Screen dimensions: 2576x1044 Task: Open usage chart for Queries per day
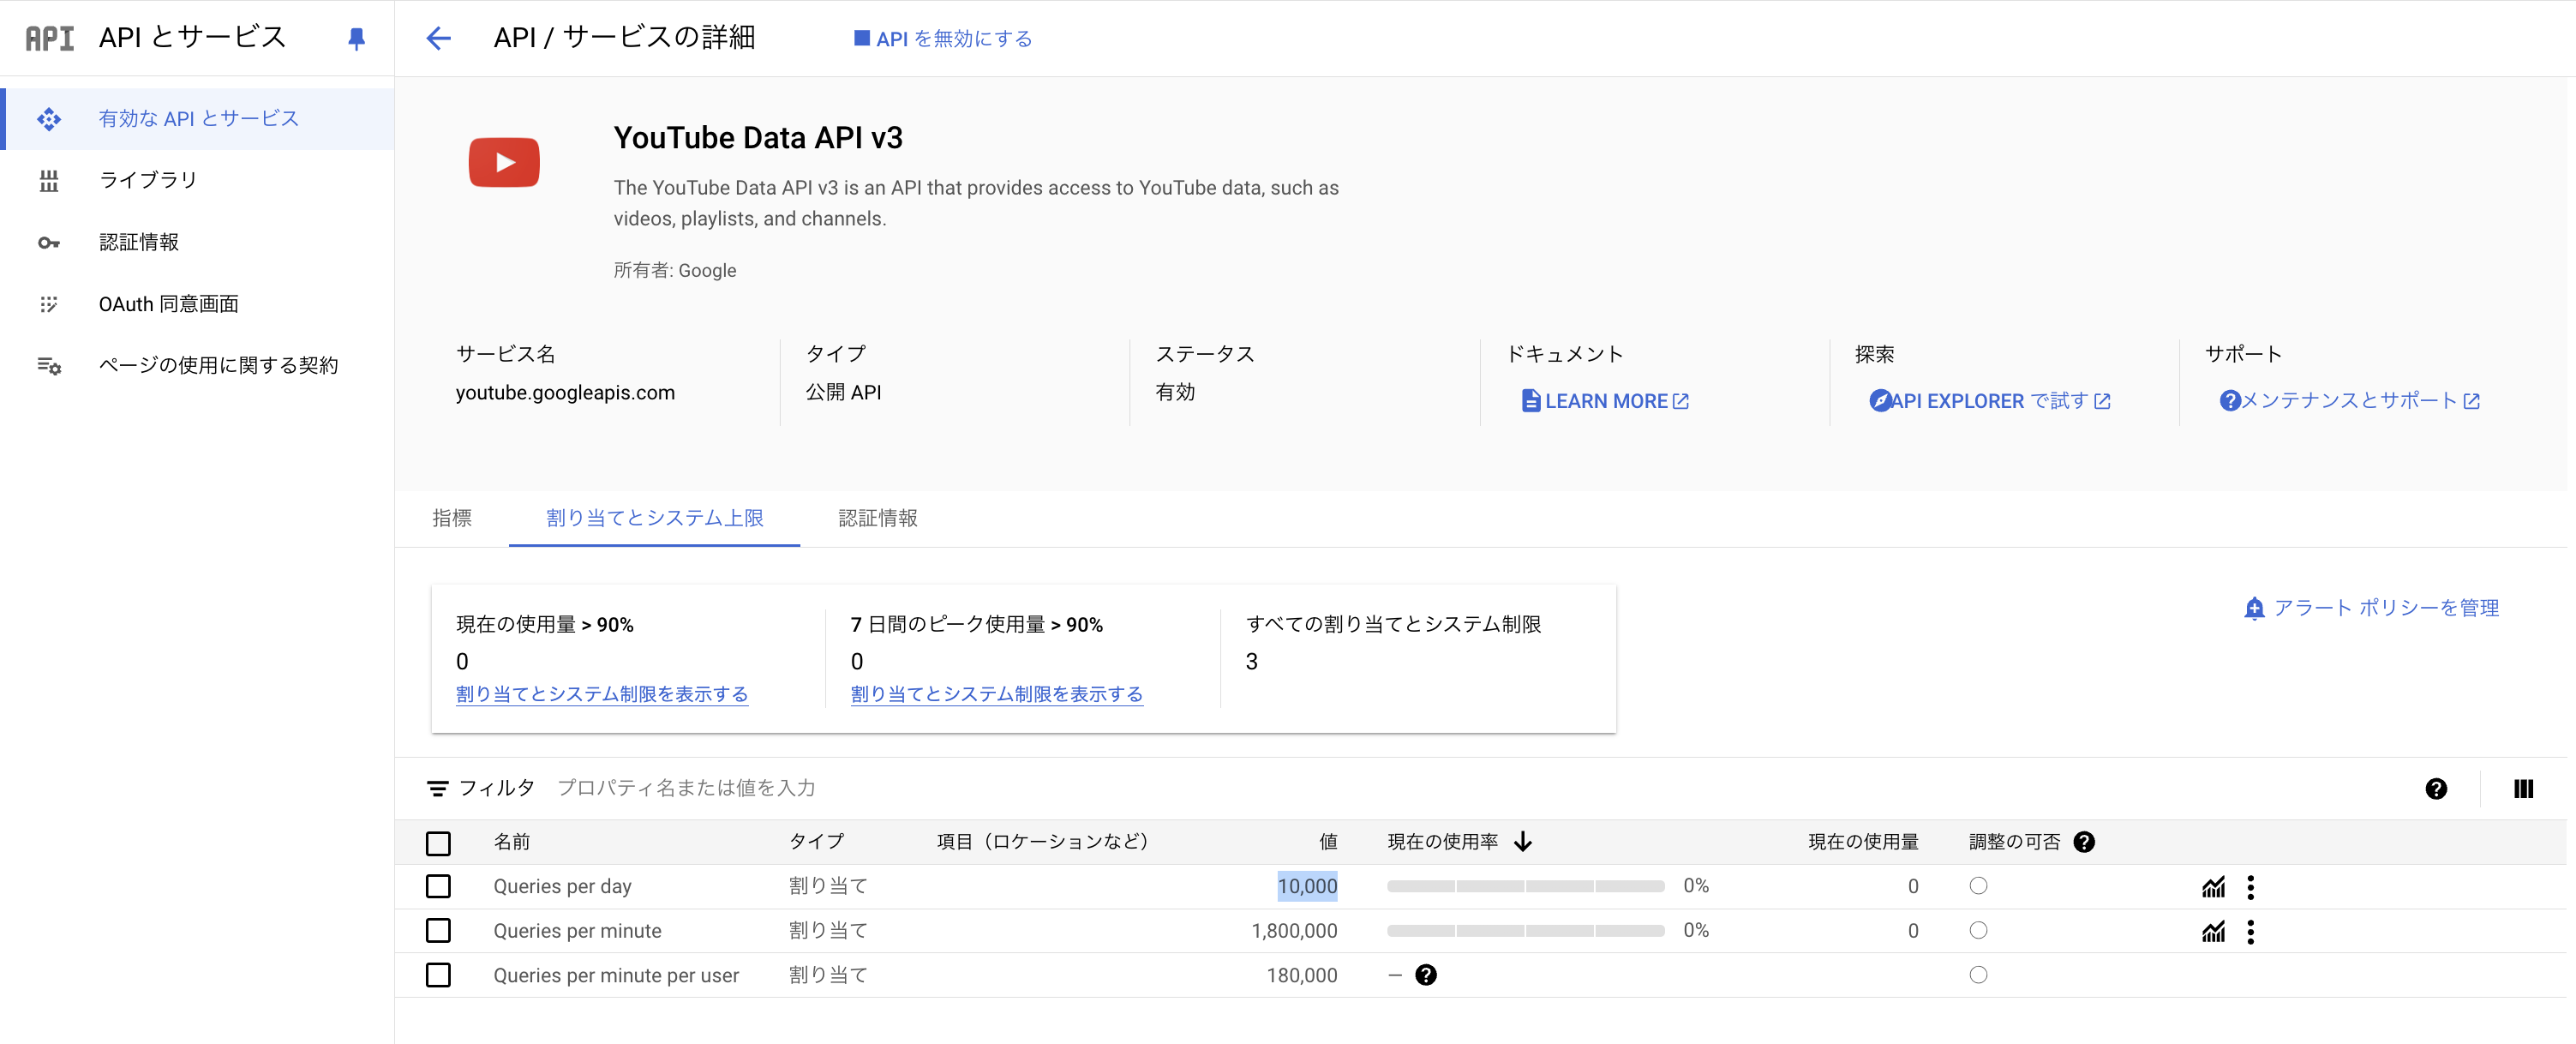click(2213, 887)
